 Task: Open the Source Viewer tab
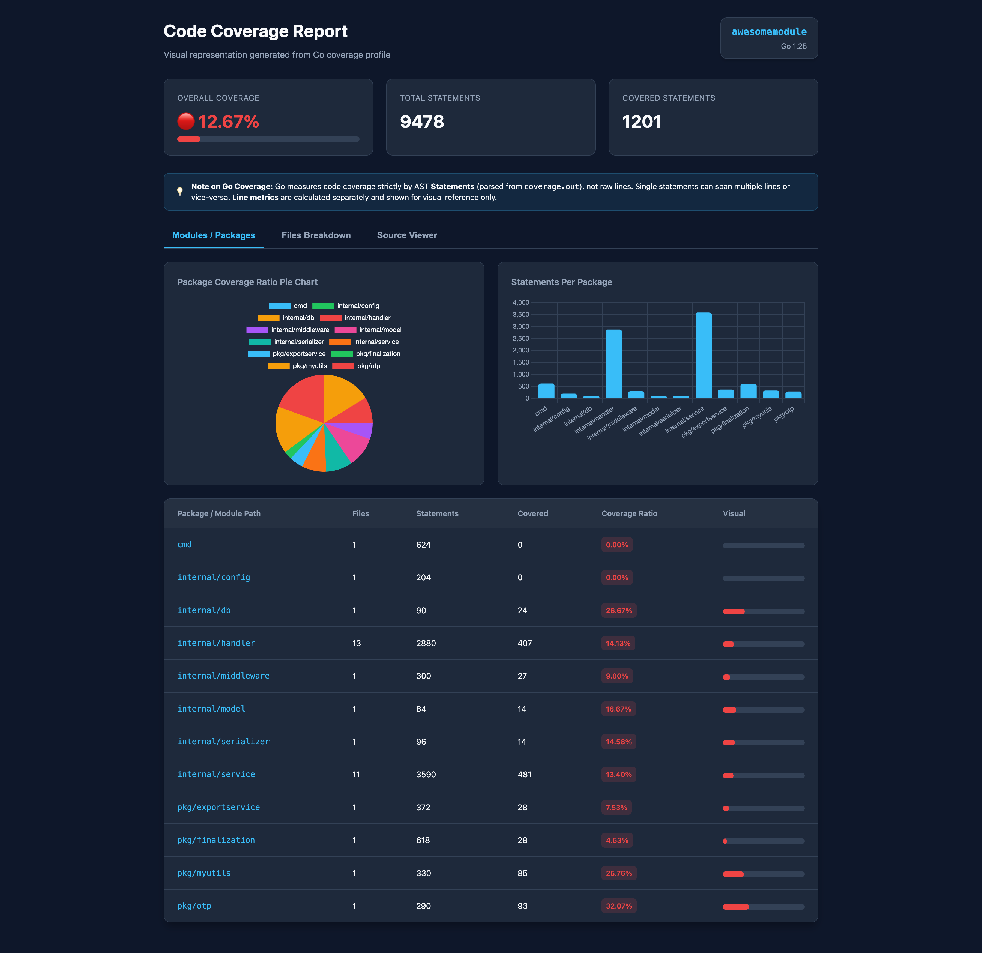(407, 235)
